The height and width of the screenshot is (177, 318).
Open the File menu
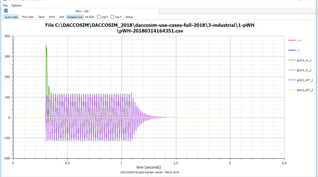(x=5, y=5)
